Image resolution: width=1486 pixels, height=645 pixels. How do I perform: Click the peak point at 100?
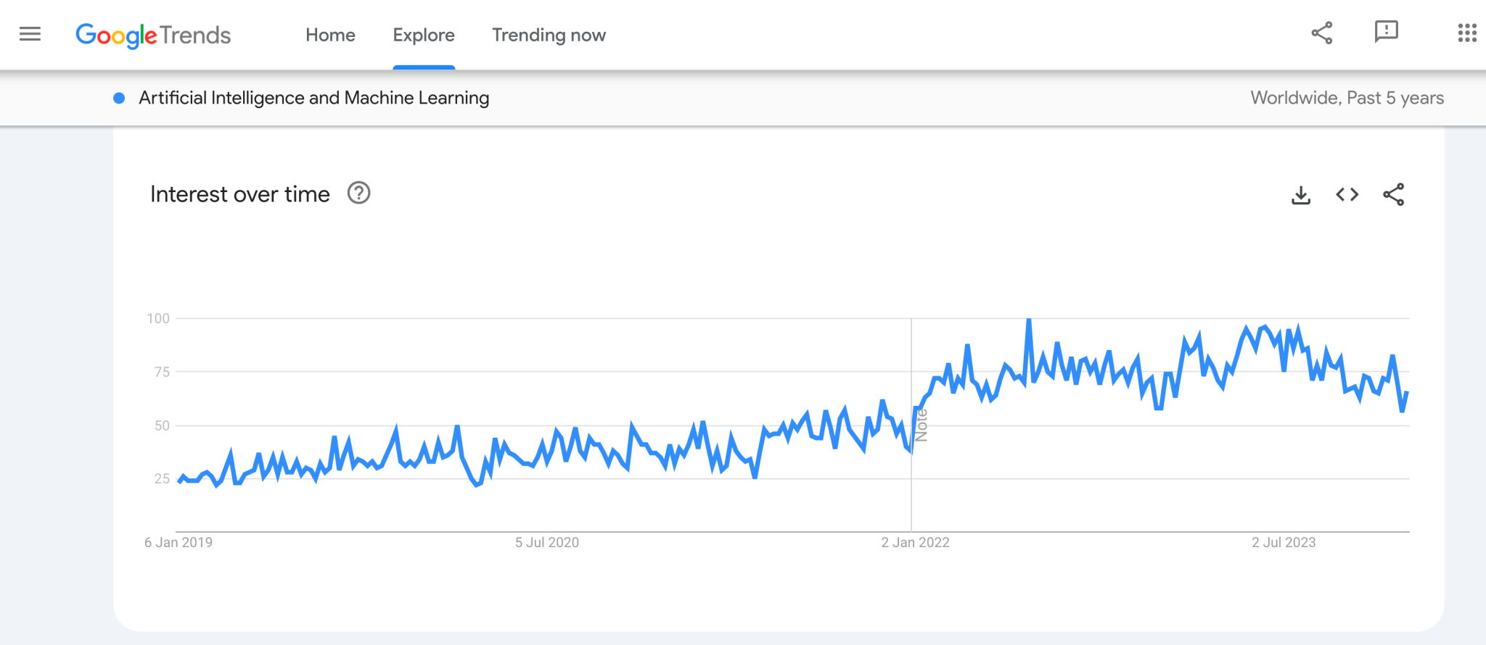pos(1029,320)
